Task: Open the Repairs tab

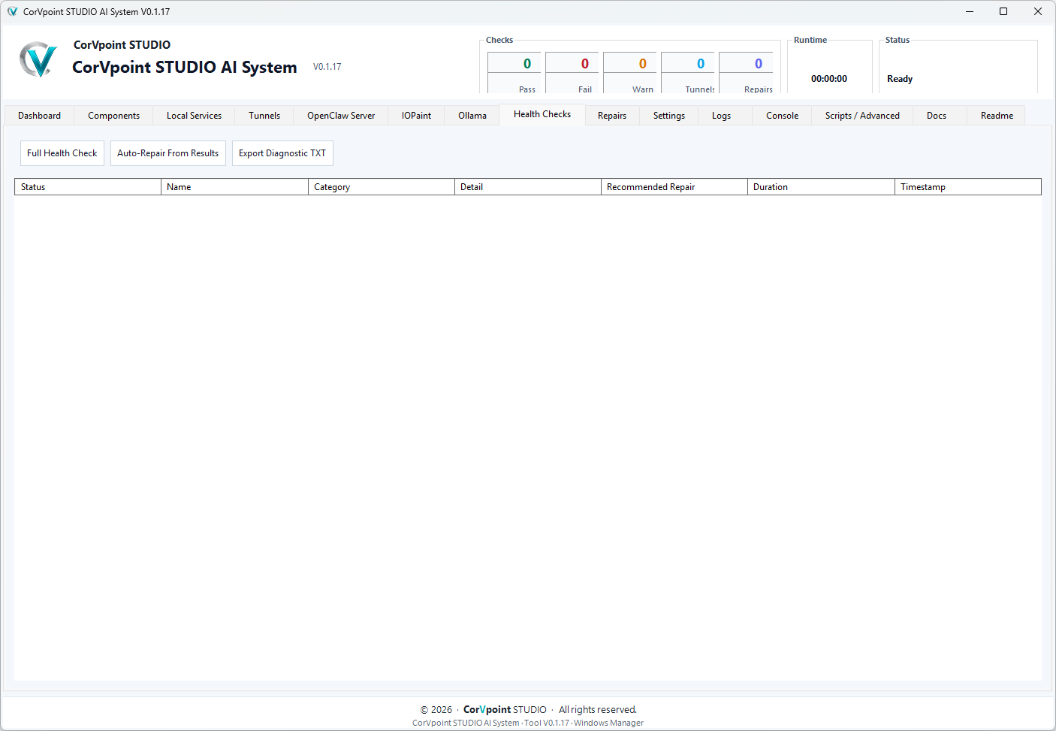Action: [612, 116]
